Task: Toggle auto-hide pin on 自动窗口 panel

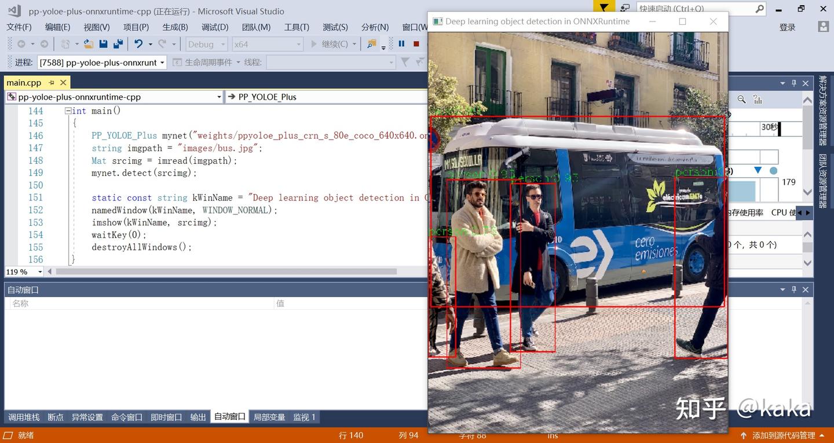Action: click(794, 290)
